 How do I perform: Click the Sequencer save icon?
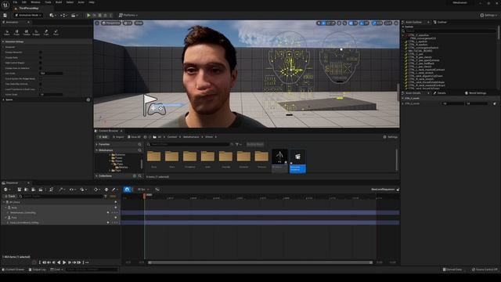(19, 190)
